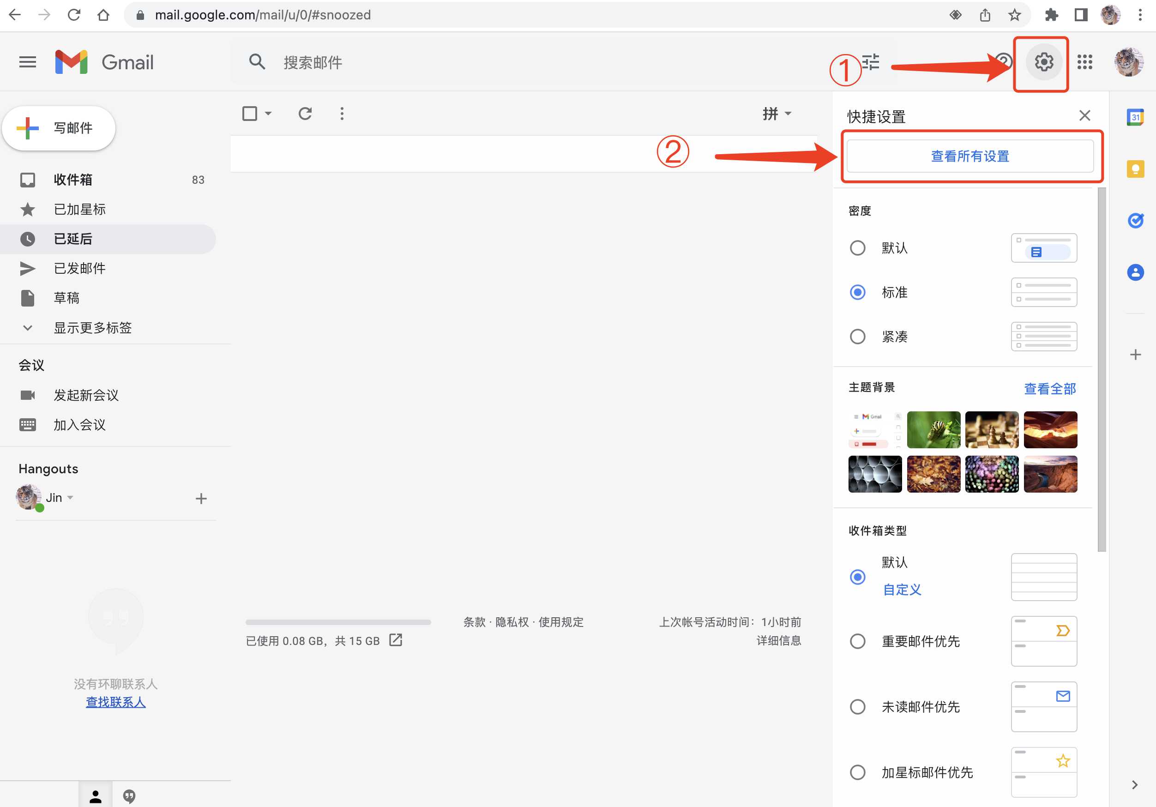Open the More options three-dot menu

click(x=342, y=114)
